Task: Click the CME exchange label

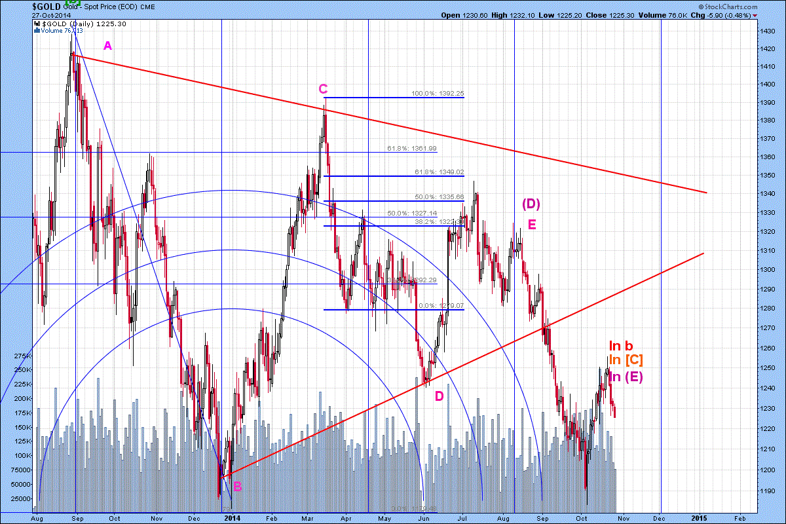Action: [146, 7]
